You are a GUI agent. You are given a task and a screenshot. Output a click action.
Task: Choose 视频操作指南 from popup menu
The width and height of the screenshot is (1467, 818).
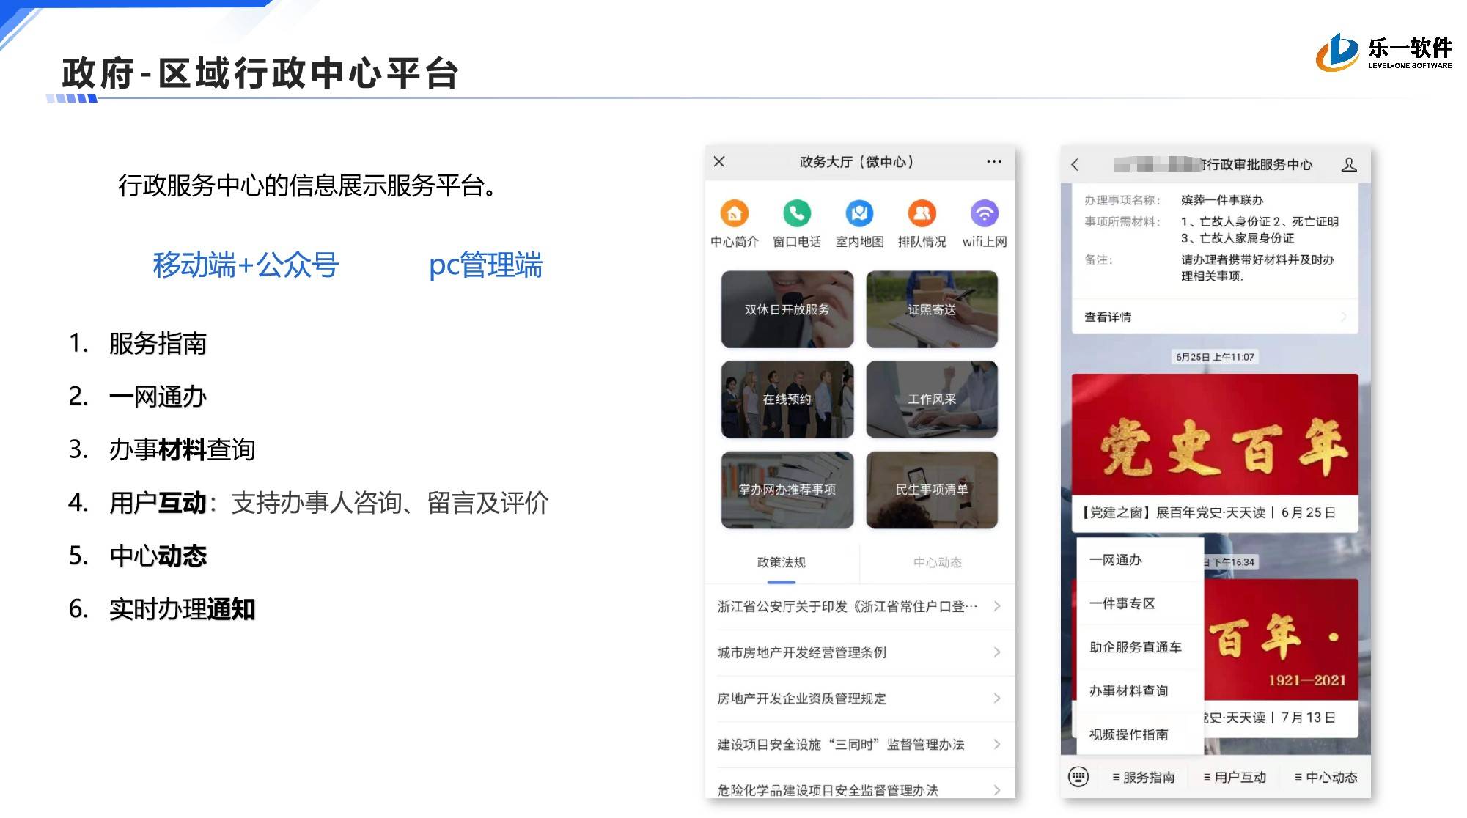click(x=1140, y=734)
